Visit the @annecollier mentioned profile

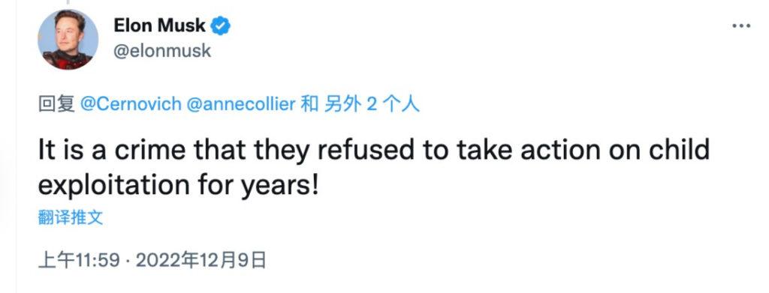242,104
